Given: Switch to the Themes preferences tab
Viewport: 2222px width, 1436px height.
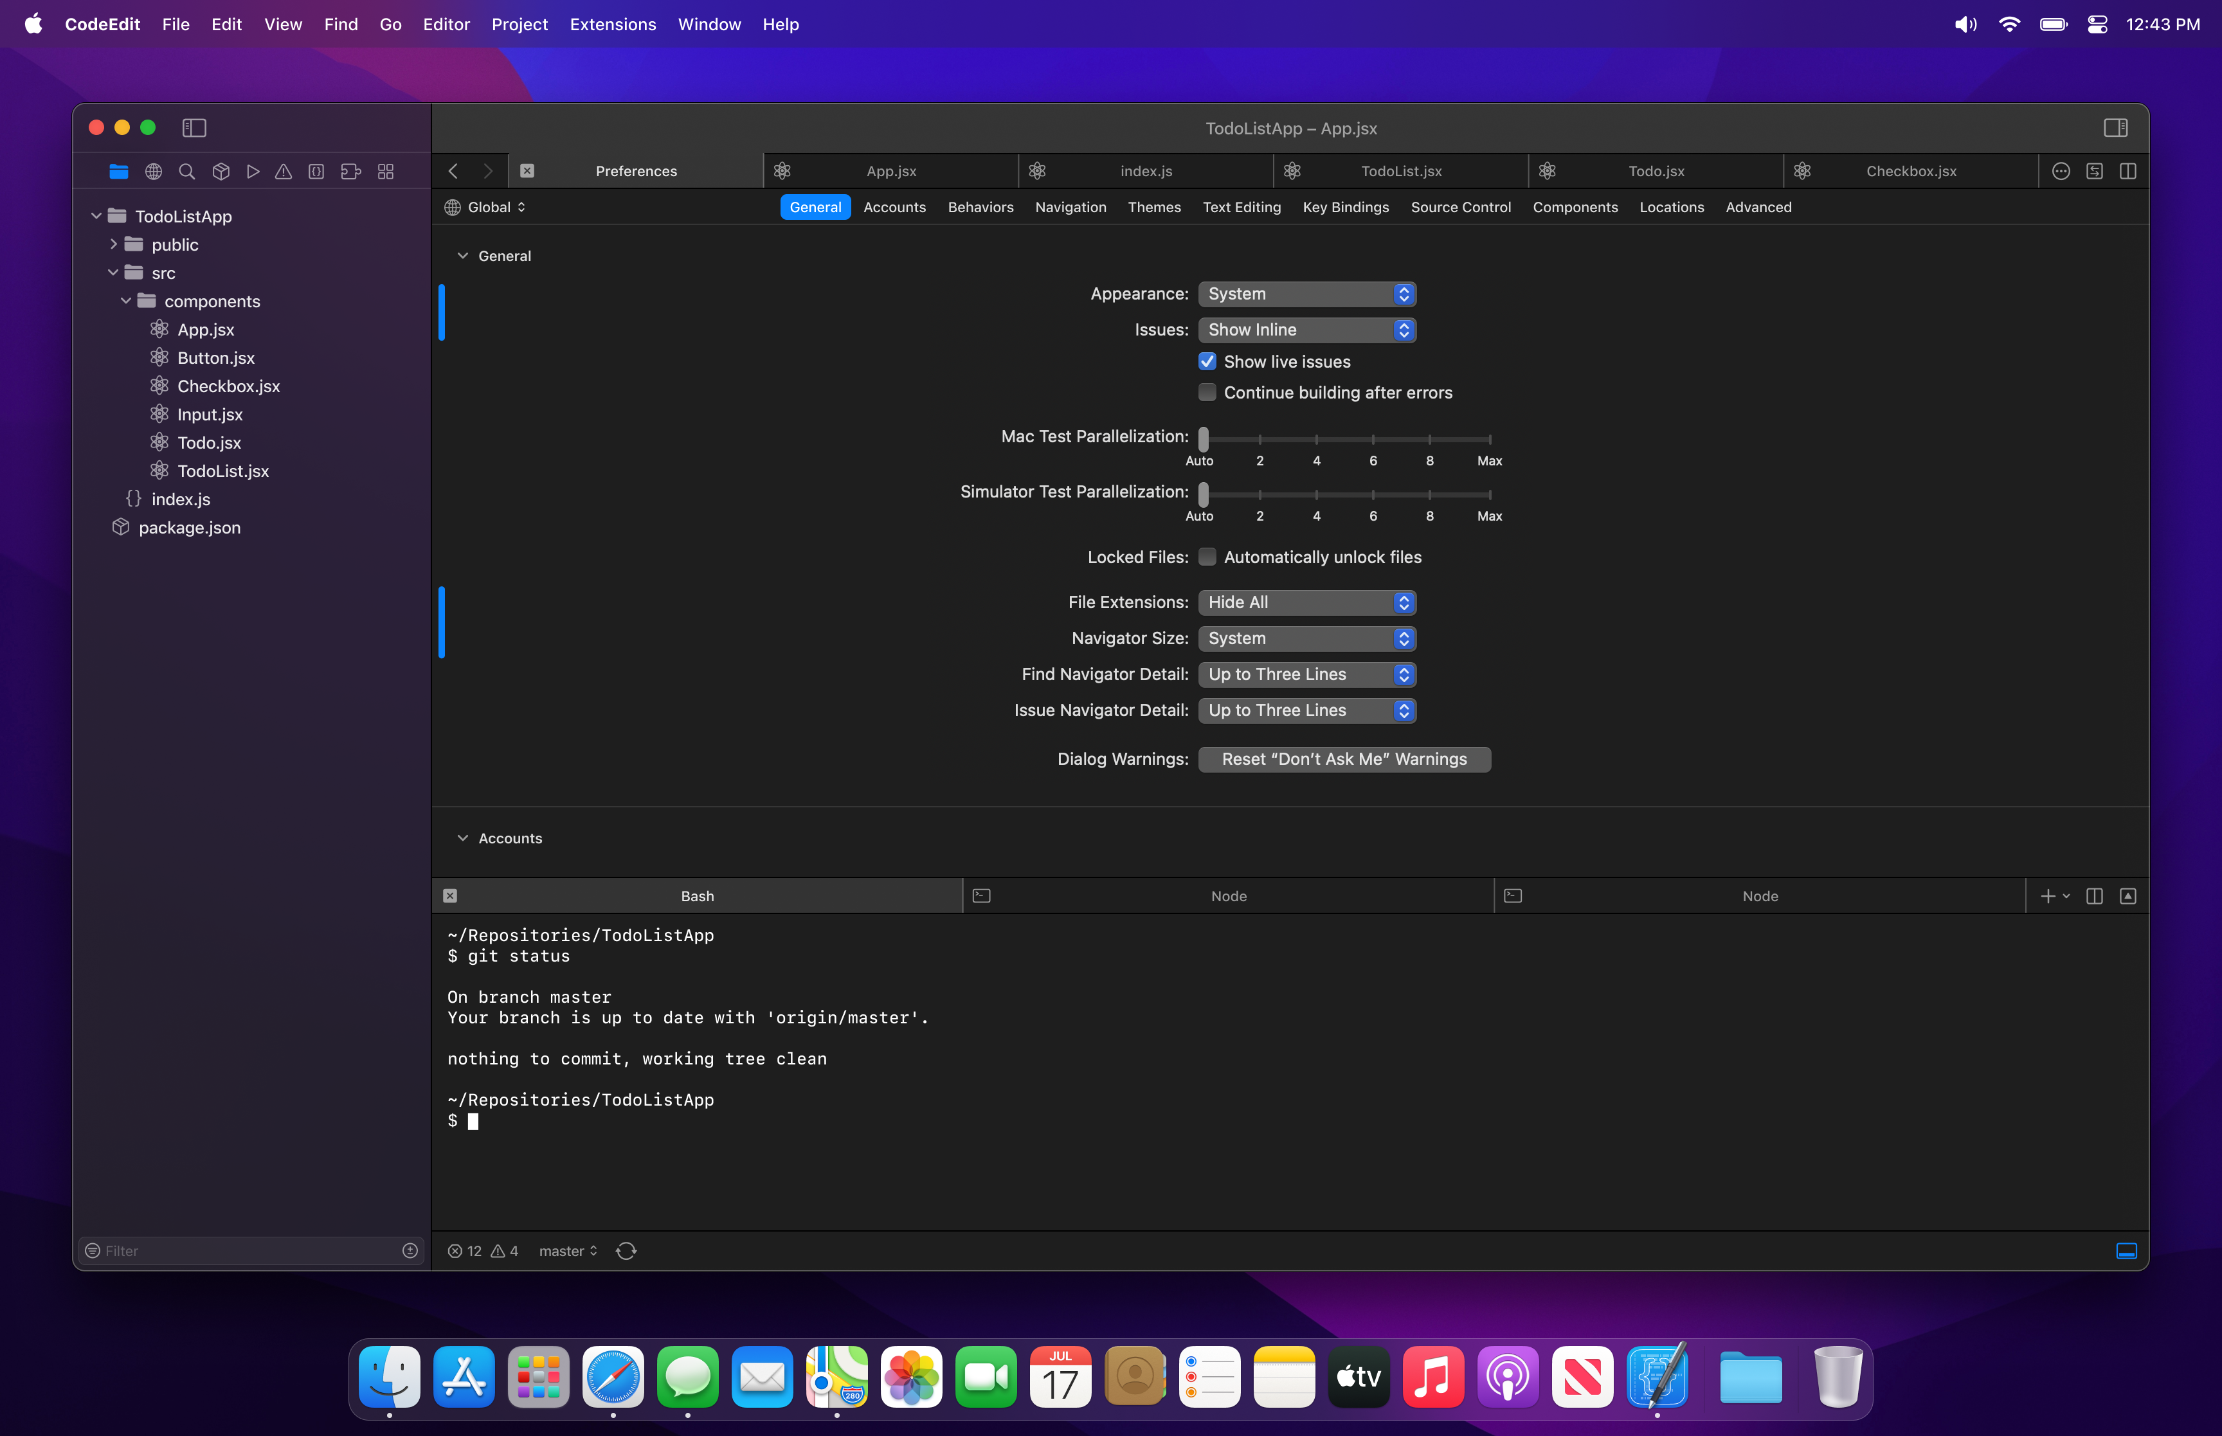Looking at the screenshot, I should pyautogui.click(x=1154, y=207).
